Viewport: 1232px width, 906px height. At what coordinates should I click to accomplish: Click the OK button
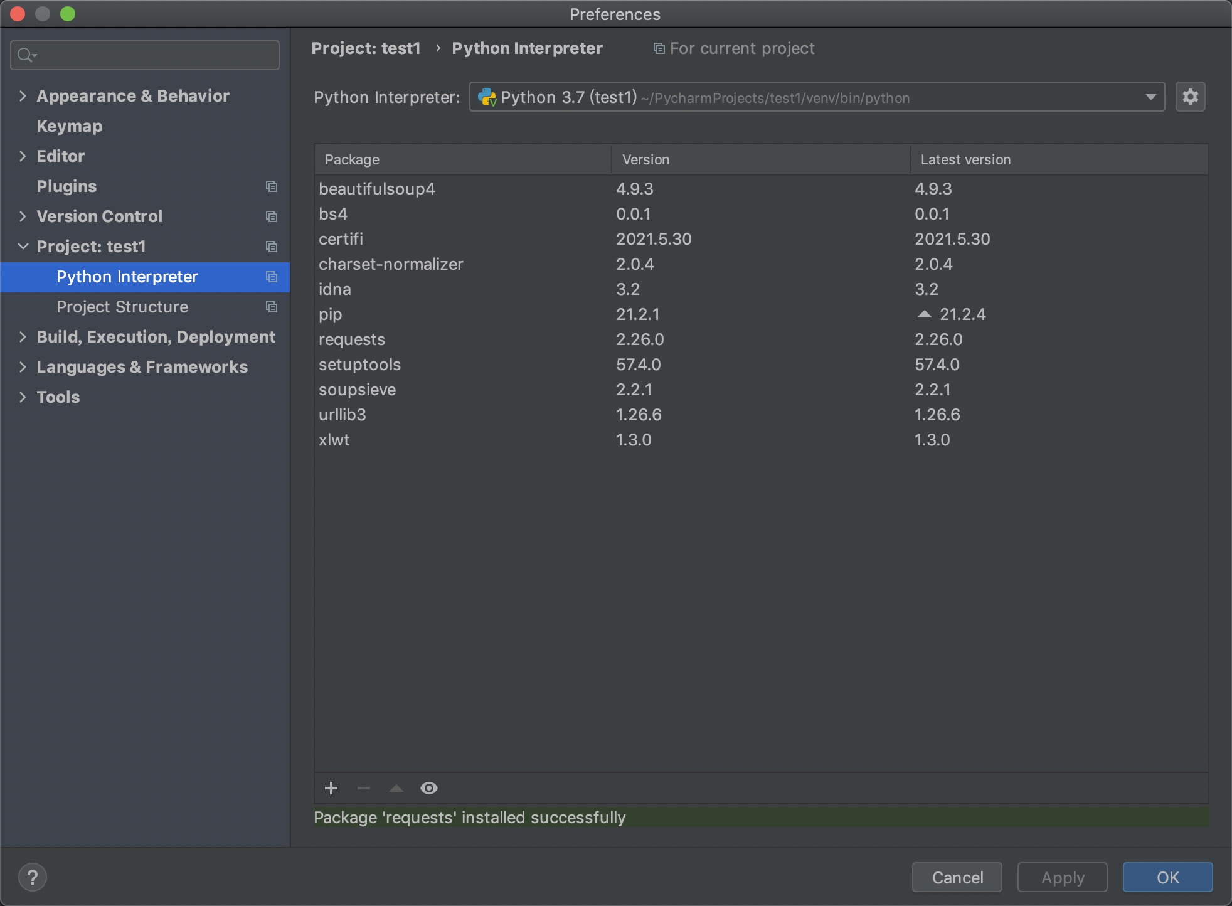point(1167,877)
